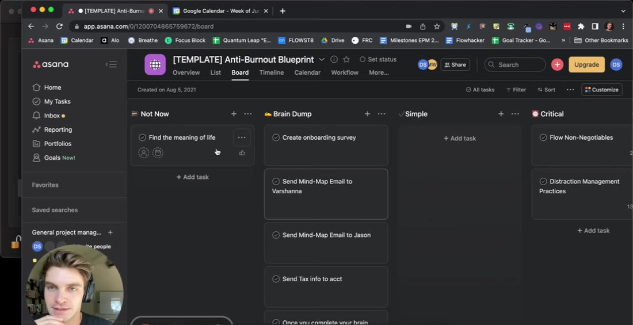Image resolution: width=633 pixels, height=325 pixels.
Task: Complete Send Mind-Map Email to Varshanna
Action: tap(276, 182)
